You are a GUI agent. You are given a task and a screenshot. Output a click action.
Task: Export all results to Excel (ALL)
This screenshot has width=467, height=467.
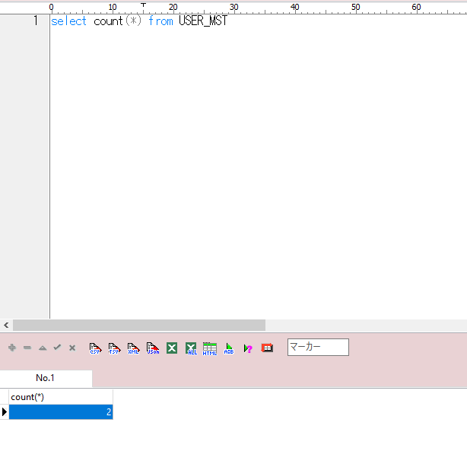click(x=191, y=348)
